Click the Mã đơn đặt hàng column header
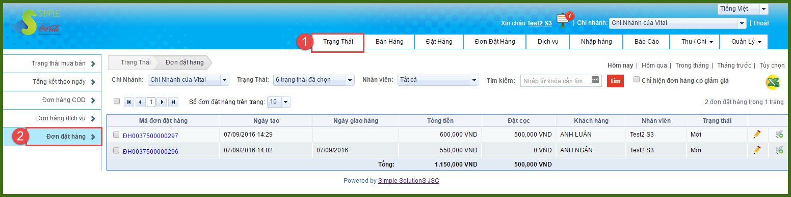This screenshot has width=791, height=197. pos(163,120)
